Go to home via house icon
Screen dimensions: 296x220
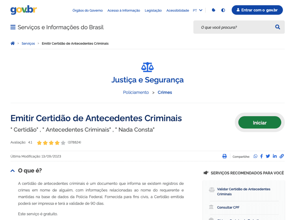click(13, 43)
